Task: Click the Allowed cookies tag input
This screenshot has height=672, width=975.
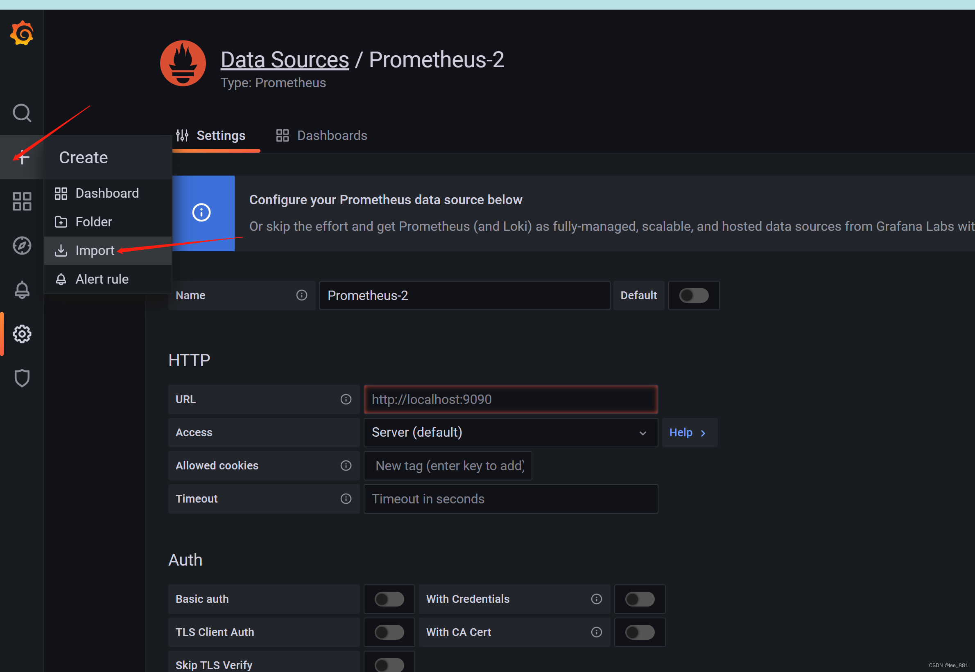Action: coord(448,465)
